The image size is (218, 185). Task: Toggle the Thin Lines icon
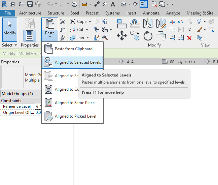click(144, 4)
